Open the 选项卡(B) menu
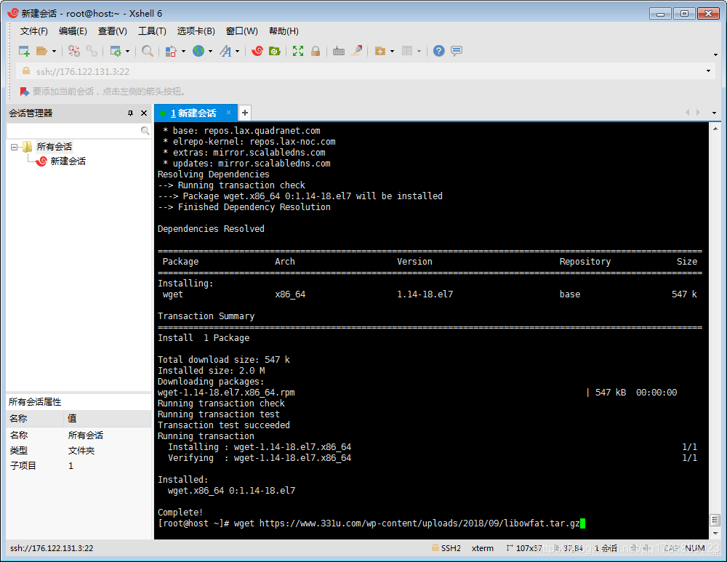 196,31
